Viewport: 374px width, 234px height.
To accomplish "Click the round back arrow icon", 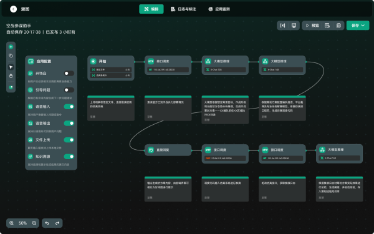I will tap(13, 9).
